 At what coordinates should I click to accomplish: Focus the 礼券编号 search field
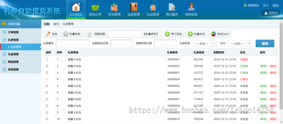point(73,43)
